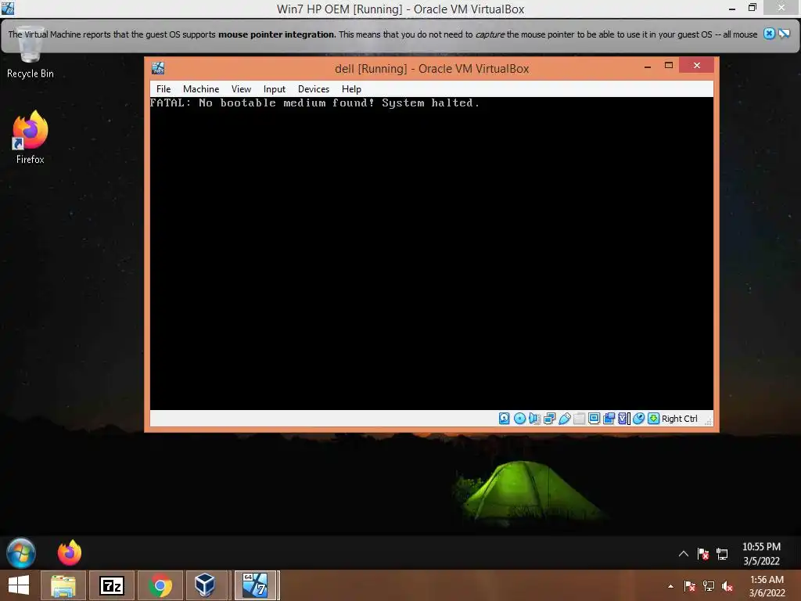The height and width of the screenshot is (601, 801).
Task: Open File Explorer from host taskbar
Action: tap(63, 585)
